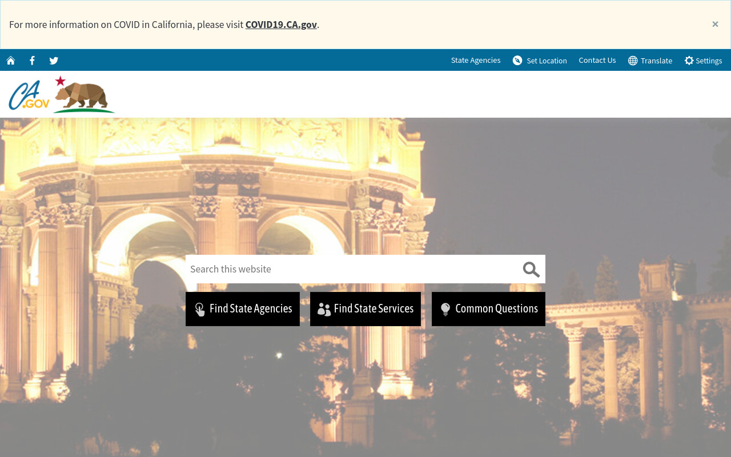
Task: Open Settings in the utility bar
Action: 703,61
